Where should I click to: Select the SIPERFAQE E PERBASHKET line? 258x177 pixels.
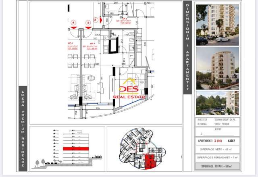tap(217, 157)
